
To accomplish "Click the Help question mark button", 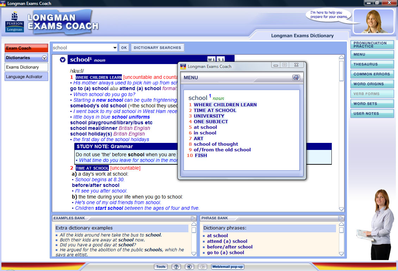I will coord(176,267).
